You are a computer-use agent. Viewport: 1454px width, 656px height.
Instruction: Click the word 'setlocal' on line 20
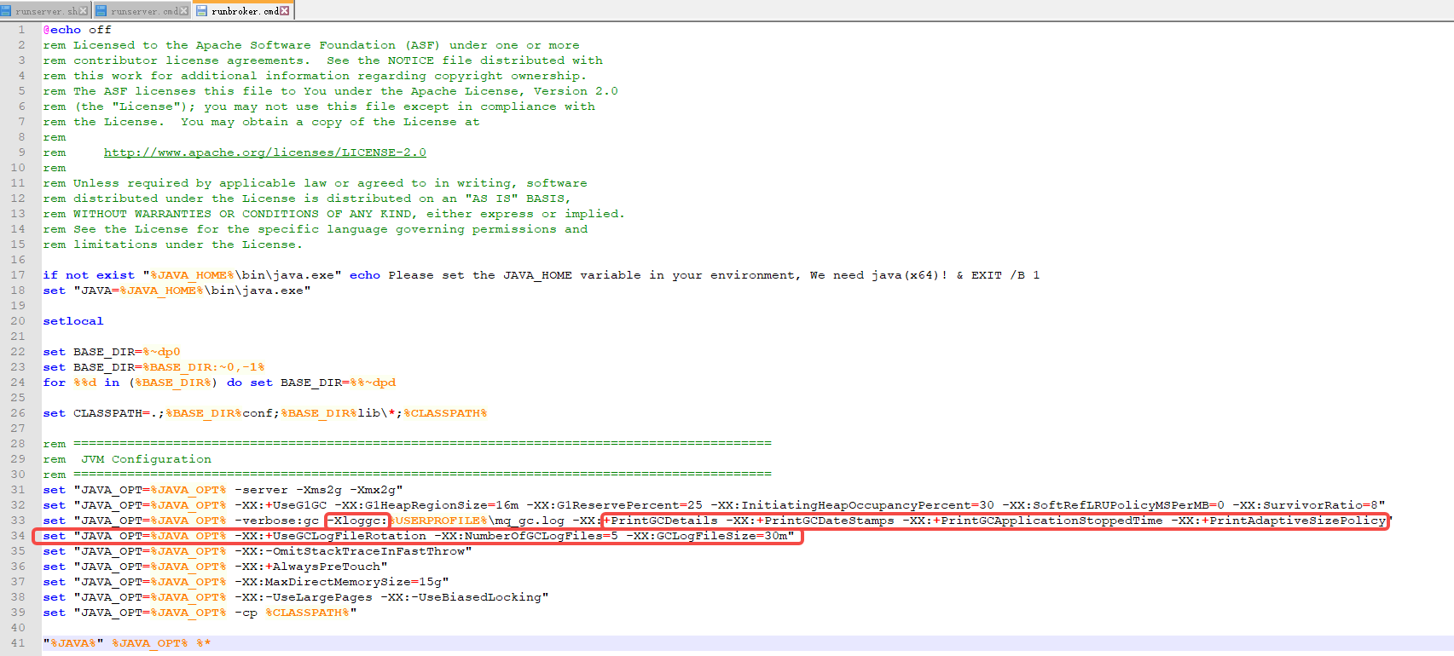(73, 321)
